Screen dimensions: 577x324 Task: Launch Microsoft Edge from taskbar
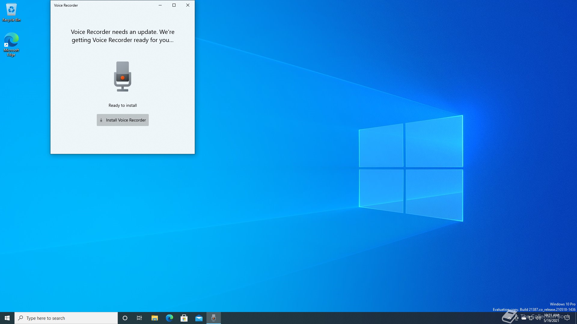tap(169, 318)
